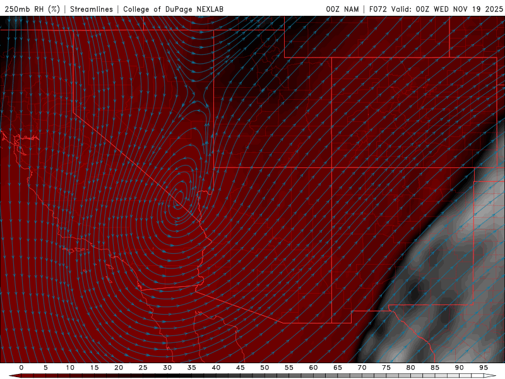Click the colorbar tick label '85'
The image size is (505, 379).
(435, 368)
